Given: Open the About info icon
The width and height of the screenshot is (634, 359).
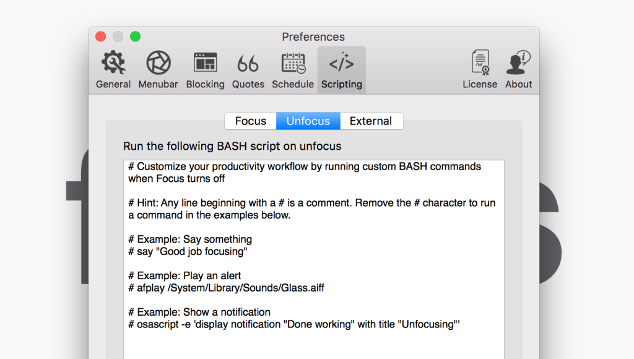Looking at the screenshot, I should 518,63.
